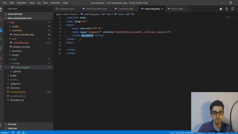The width and height of the screenshot is (238, 134).
Task: Click the selected word Document in the title tag
Action: pyautogui.click(x=87, y=36)
